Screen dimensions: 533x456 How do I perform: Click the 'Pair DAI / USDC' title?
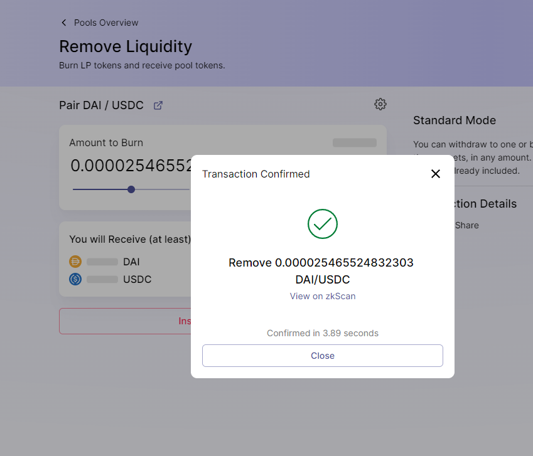[101, 105]
